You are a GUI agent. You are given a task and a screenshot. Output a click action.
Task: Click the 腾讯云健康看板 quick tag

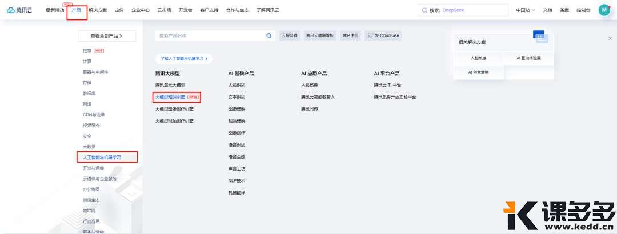320,35
